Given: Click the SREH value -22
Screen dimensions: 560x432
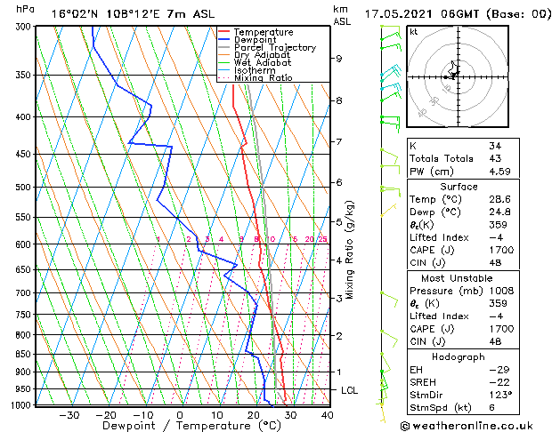Looking at the screenshot, I should 499,382.
